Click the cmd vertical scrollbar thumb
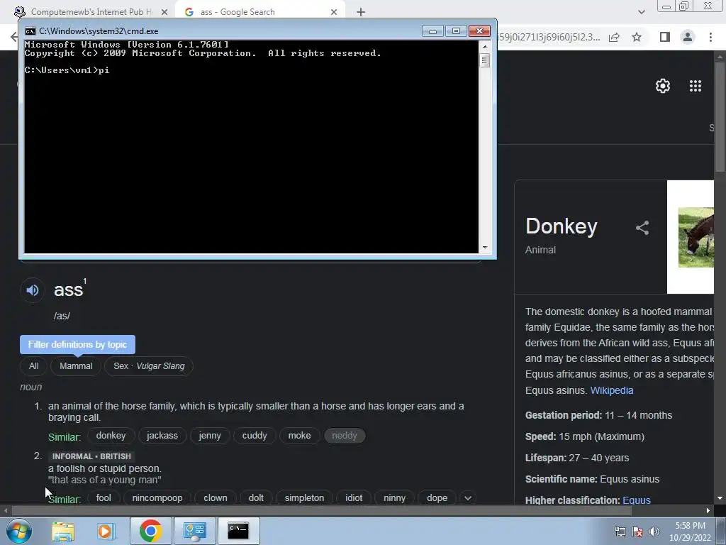Screen dimensions: 726x545 [x=485, y=60]
